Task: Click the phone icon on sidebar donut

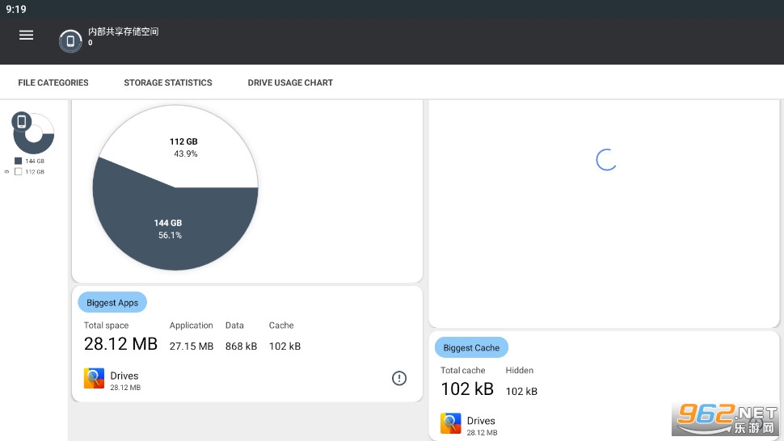Action: (22, 122)
